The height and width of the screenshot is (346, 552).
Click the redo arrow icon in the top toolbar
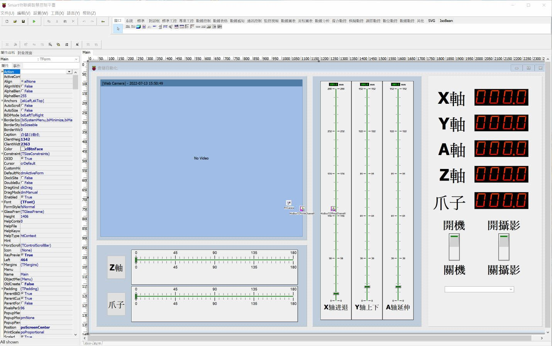[x=92, y=22]
